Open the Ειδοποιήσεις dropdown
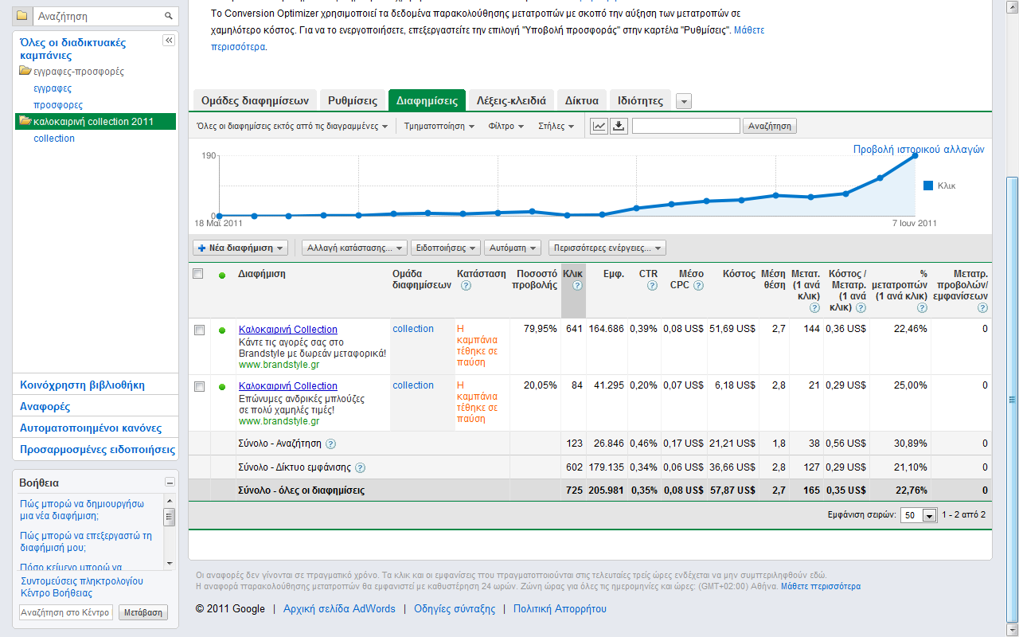Image resolution: width=1019 pixels, height=637 pixels. 446,248
